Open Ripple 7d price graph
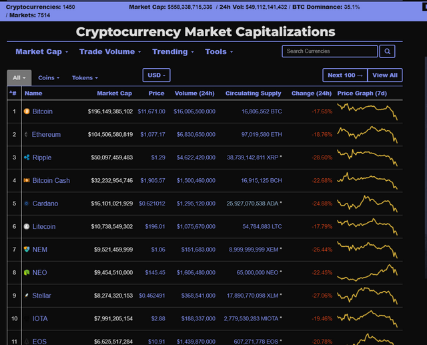Image resolution: width=427 pixels, height=345 pixels. click(367, 157)
